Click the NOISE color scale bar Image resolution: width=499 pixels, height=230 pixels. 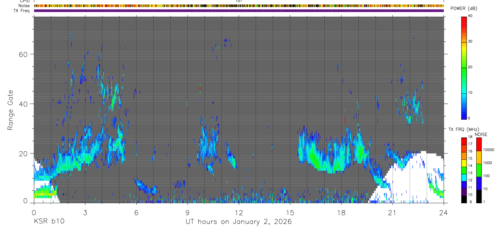[479, 170]
